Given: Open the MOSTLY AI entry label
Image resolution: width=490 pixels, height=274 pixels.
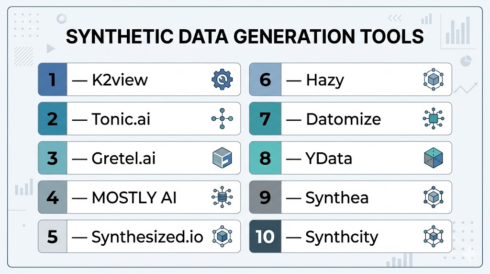Looking at the screenshot, I should (x=134, y=197).
